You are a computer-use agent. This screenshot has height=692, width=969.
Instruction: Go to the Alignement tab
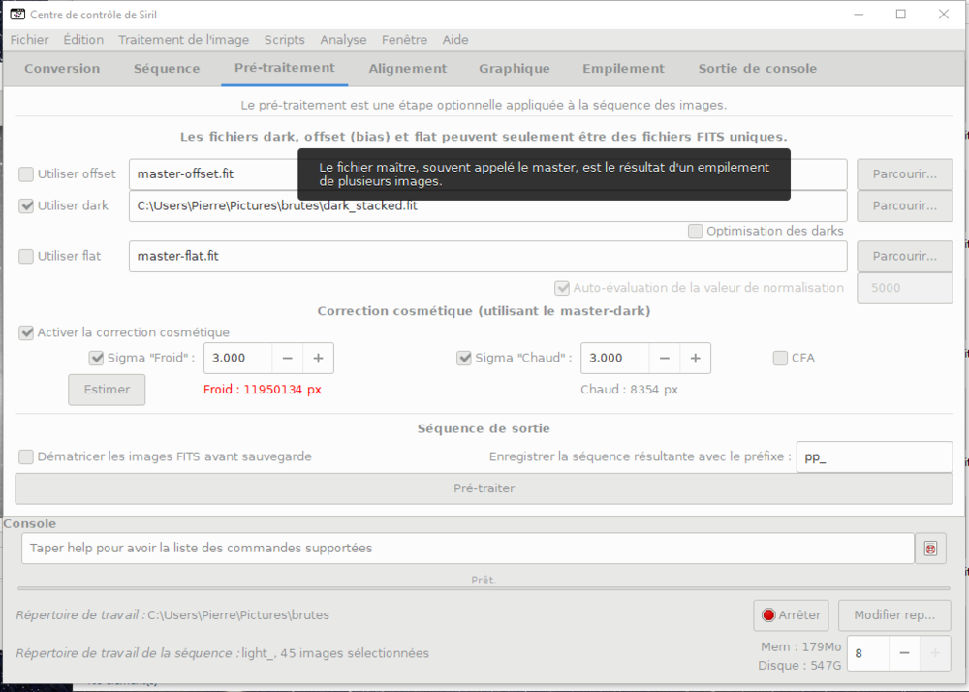click(407, 69)
